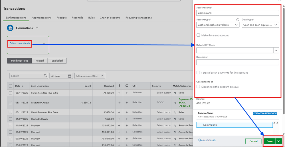Click the green Save button
285x147 pixels.
(x=270, y=141)
